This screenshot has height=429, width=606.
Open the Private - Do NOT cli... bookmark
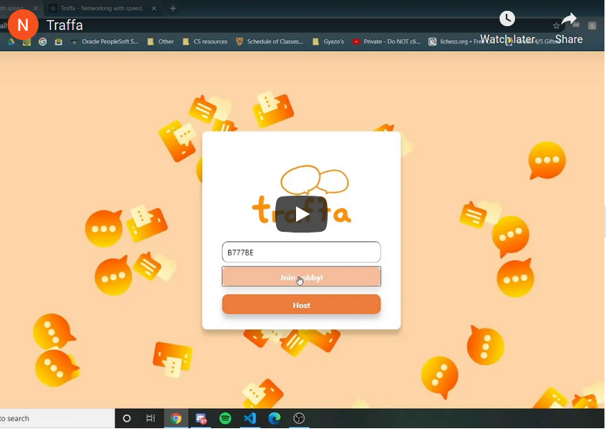pos(386,42)
